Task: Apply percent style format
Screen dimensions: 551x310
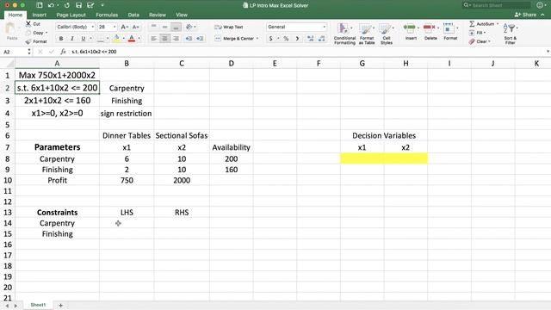Action: click(286, 38)
